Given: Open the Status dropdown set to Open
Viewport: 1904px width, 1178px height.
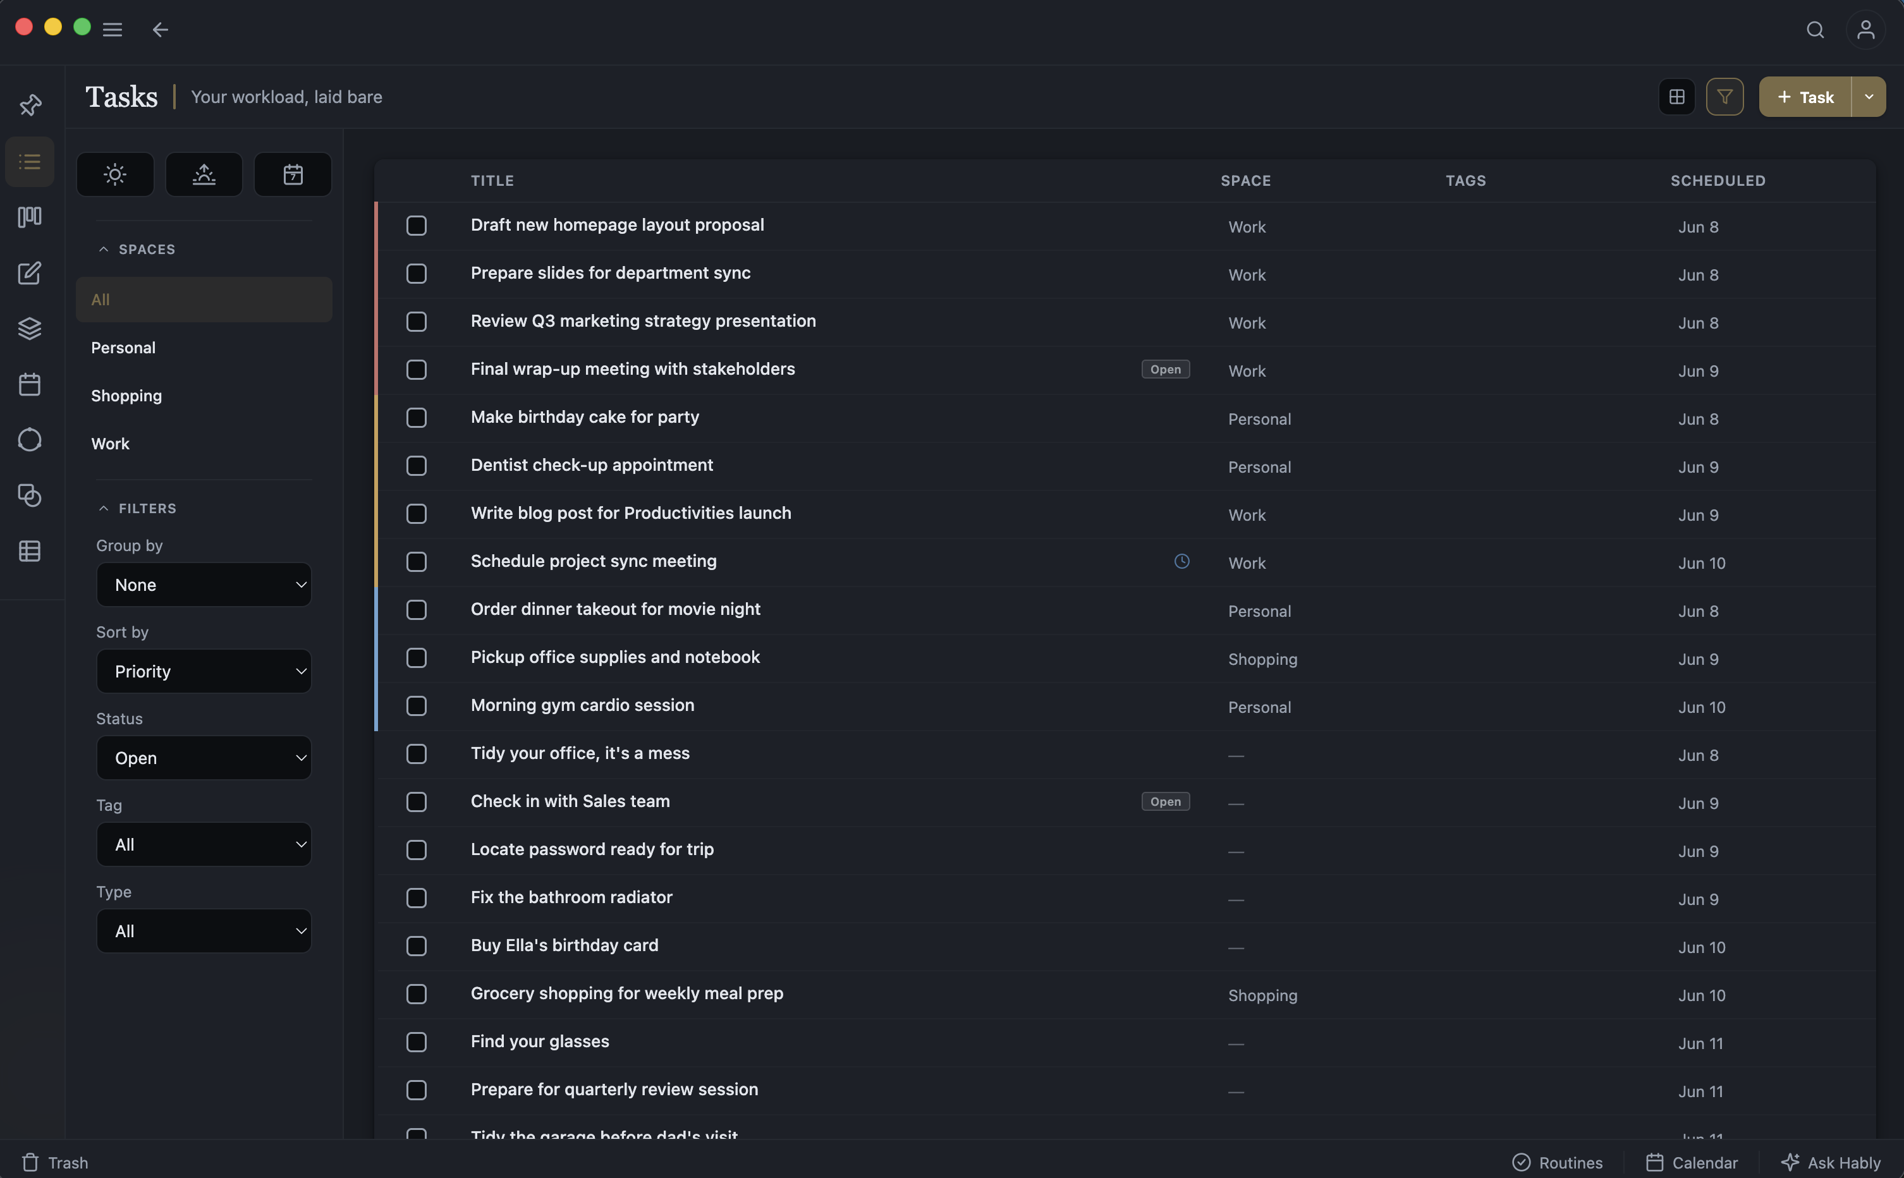Looking at the screenshot, I should [x=204, y=757].
